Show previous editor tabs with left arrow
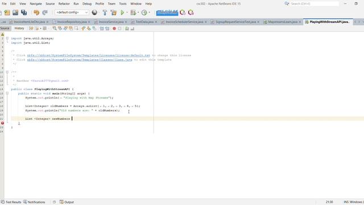 (x=355, y=22)
